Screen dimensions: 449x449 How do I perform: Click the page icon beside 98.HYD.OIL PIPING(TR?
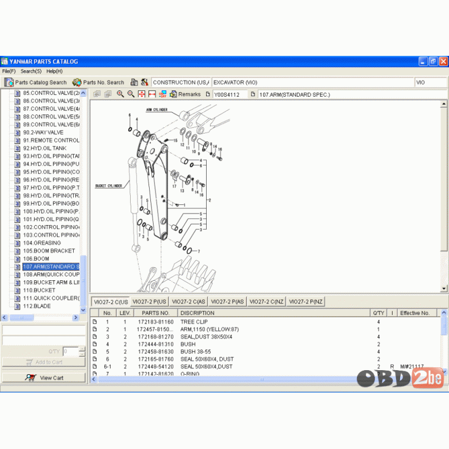(17, 196)
